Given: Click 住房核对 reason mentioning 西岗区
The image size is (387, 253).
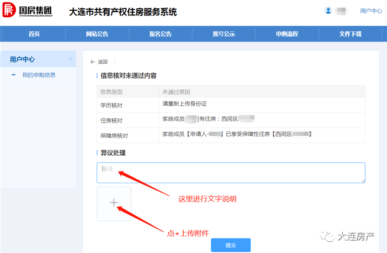Looking at the screenshot, I should coord(208,119).
